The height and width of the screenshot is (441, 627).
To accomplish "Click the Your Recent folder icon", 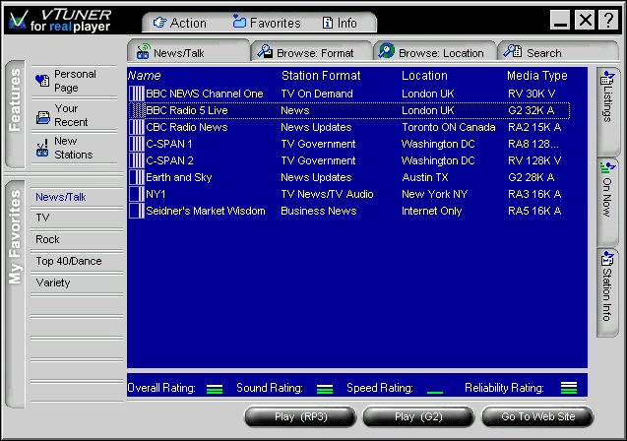I will pyautogui.click(x=42, y=117).
